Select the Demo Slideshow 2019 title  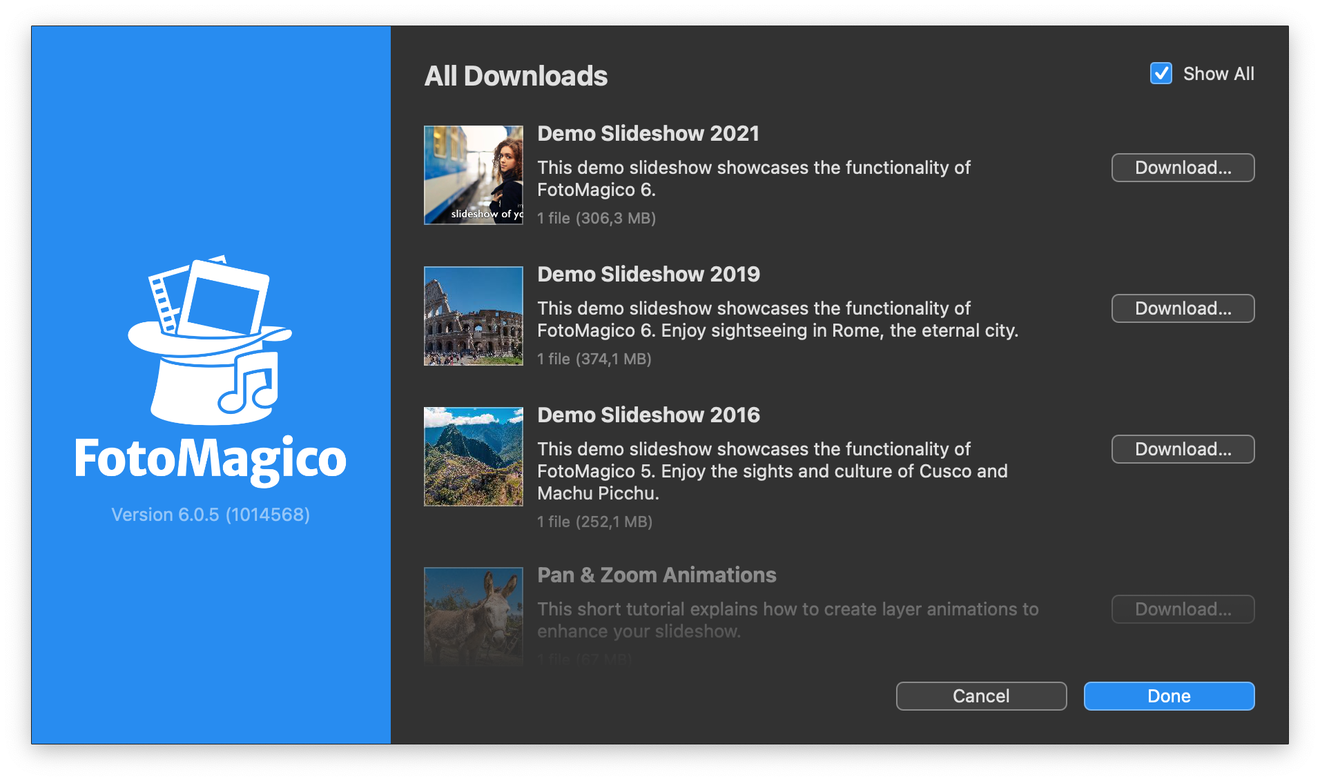click(x=648, y=274)
